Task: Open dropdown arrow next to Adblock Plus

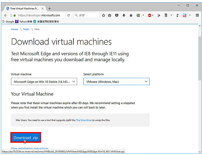Action: pos(153,15)
